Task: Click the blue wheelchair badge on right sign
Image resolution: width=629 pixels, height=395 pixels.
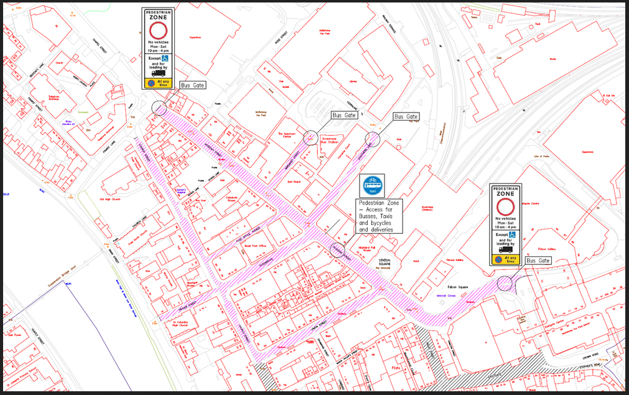Action: coord(513,235)
